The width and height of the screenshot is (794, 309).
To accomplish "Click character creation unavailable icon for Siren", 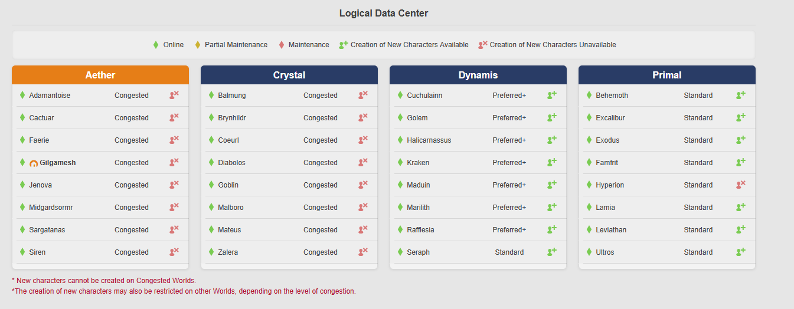I will (x=174, y=252).
